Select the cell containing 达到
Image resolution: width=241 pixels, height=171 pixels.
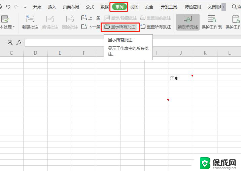[181, 78]
